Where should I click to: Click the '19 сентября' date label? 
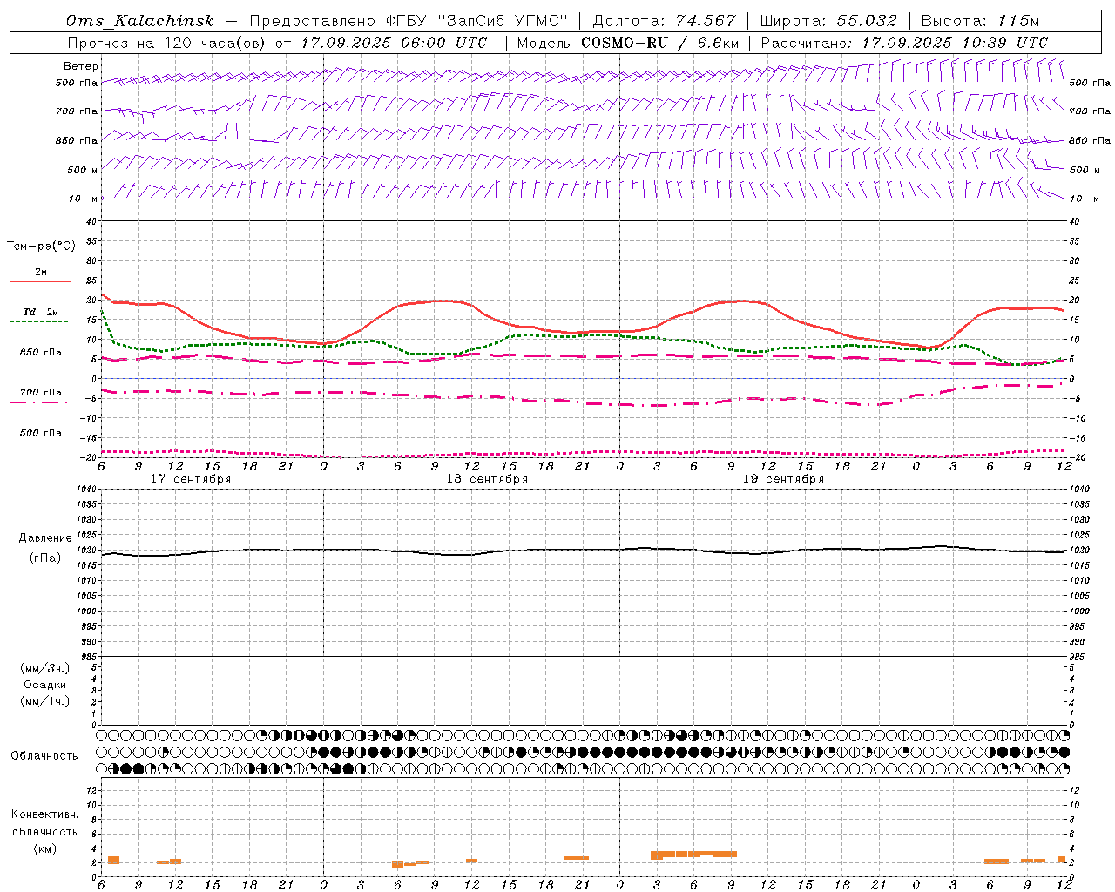(x=783, y=479)
